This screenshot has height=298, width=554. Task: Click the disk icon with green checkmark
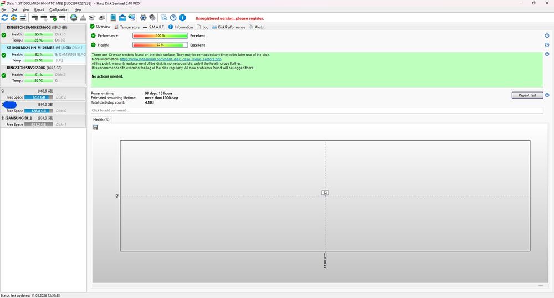pos(53,18)
